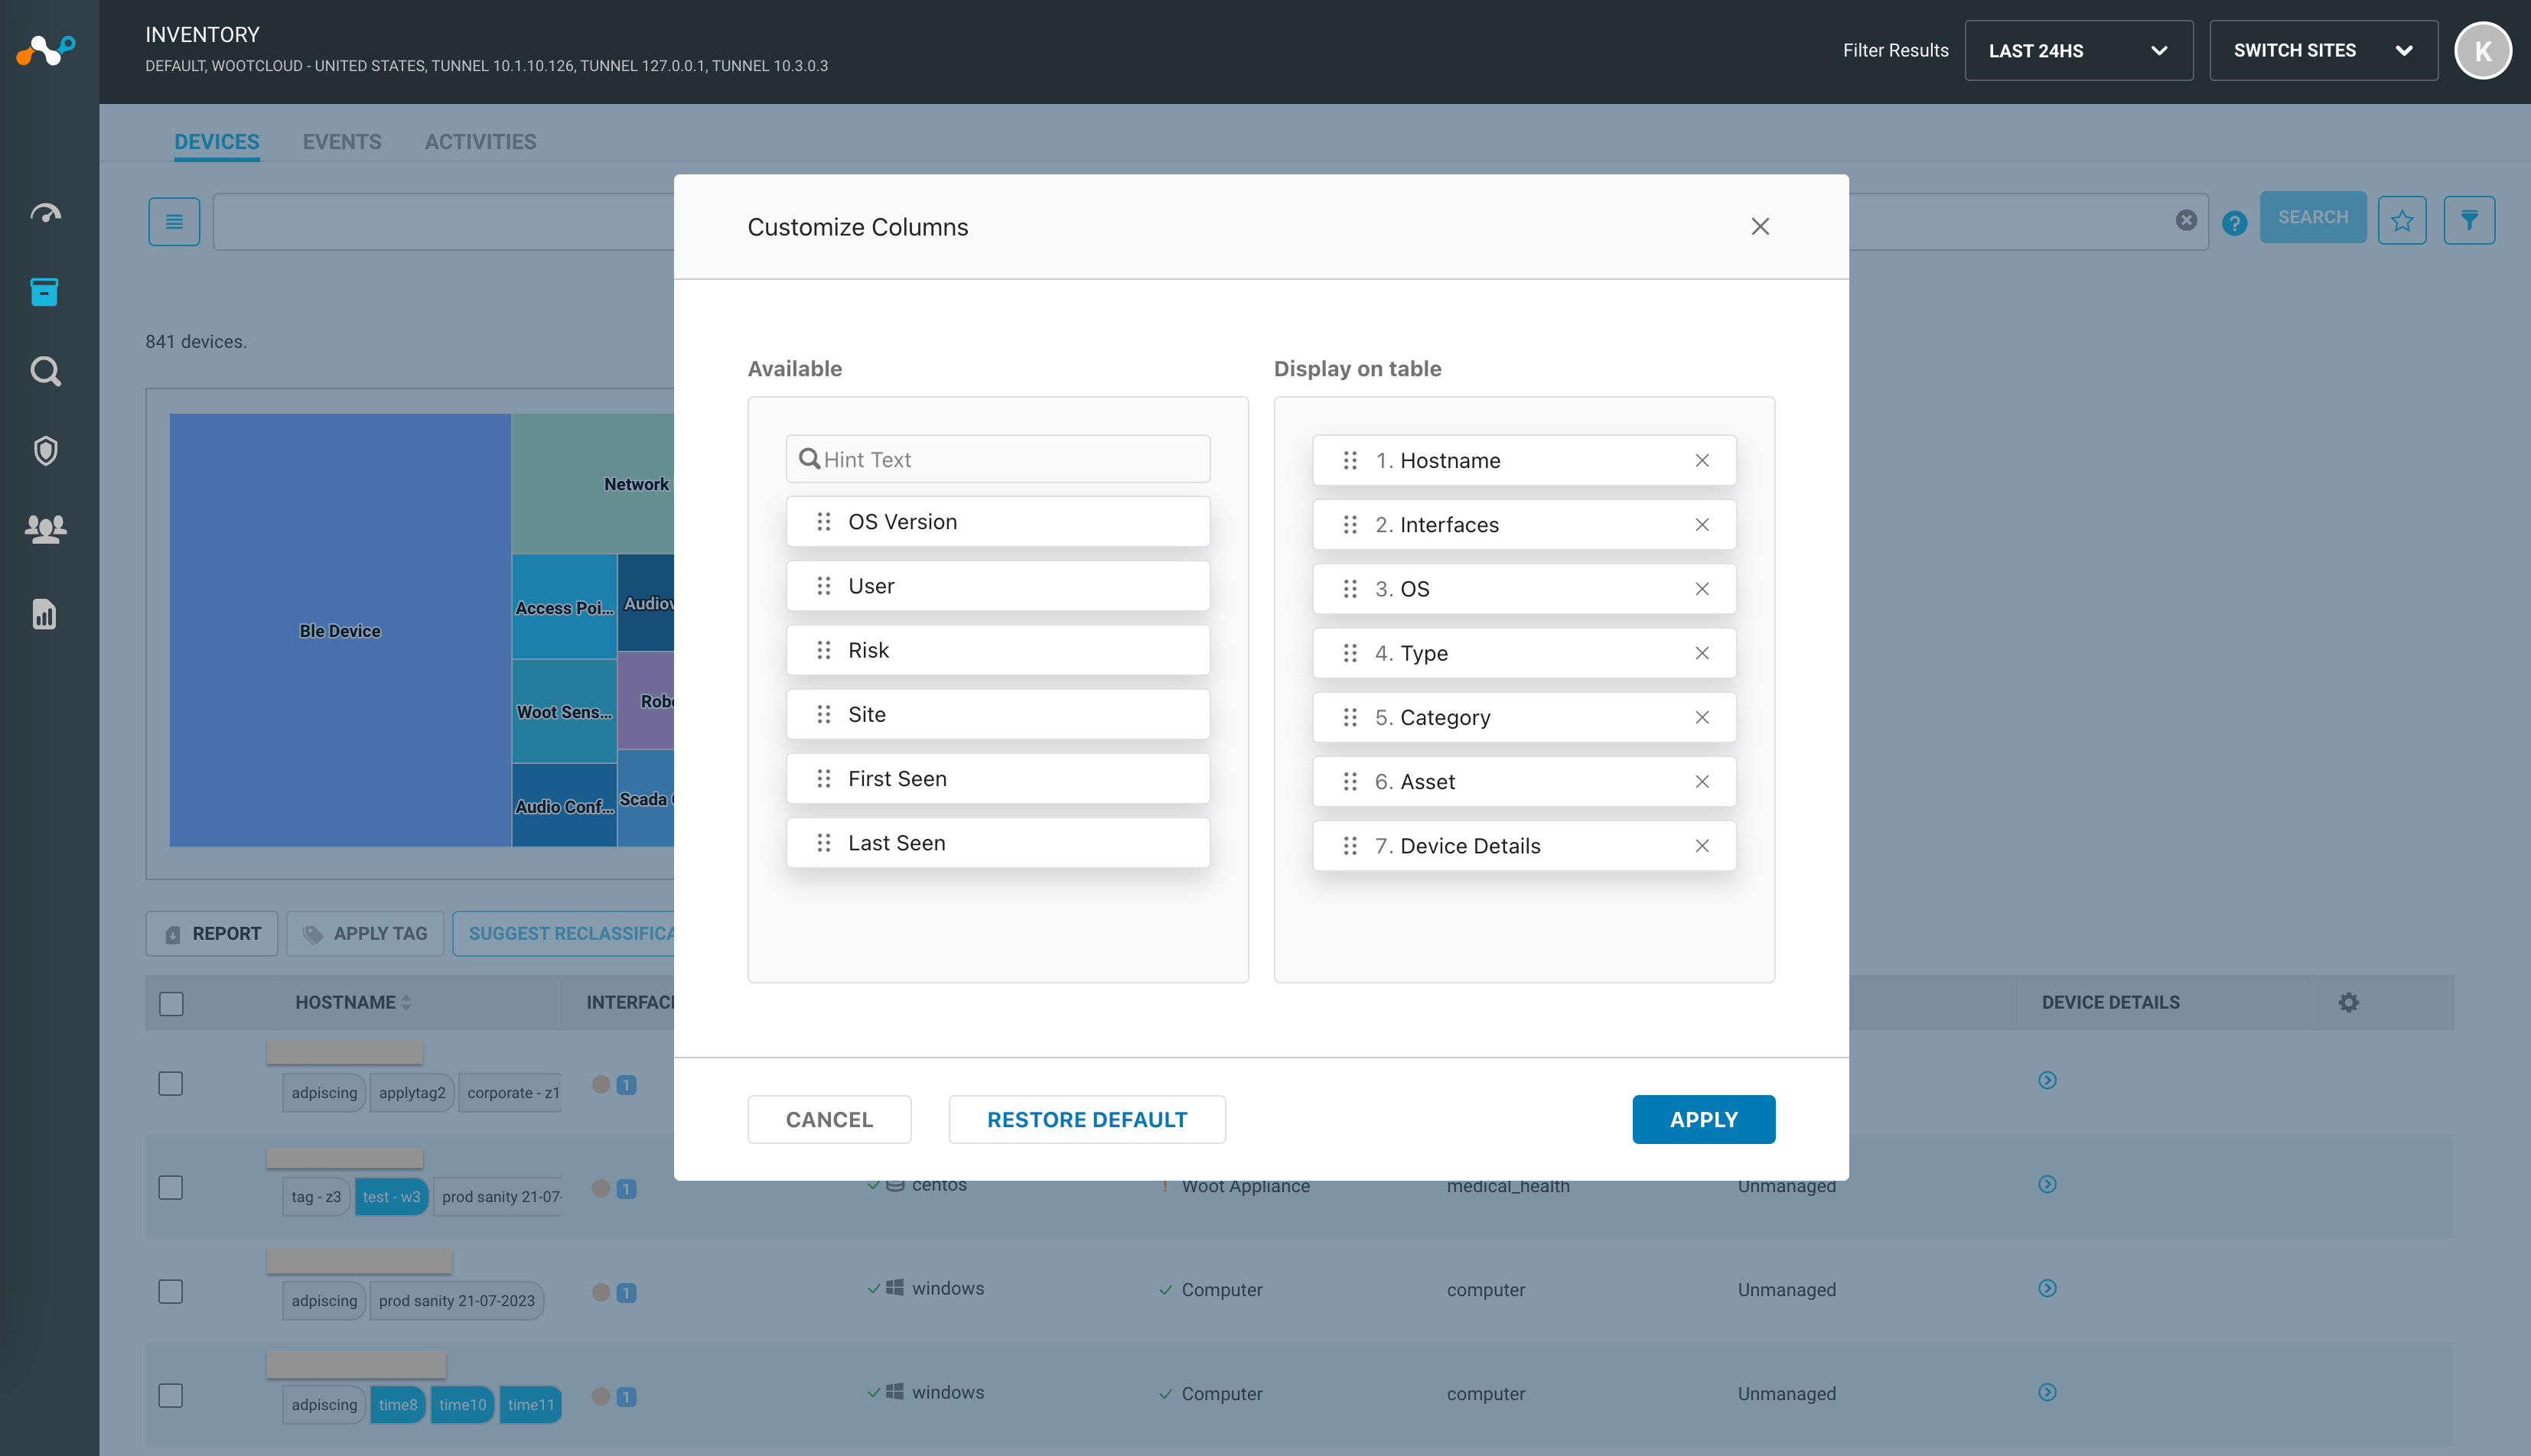Check the checkbox on the tag - z3 device row
This screenshot has height=1456, width=2531.
171,1187
